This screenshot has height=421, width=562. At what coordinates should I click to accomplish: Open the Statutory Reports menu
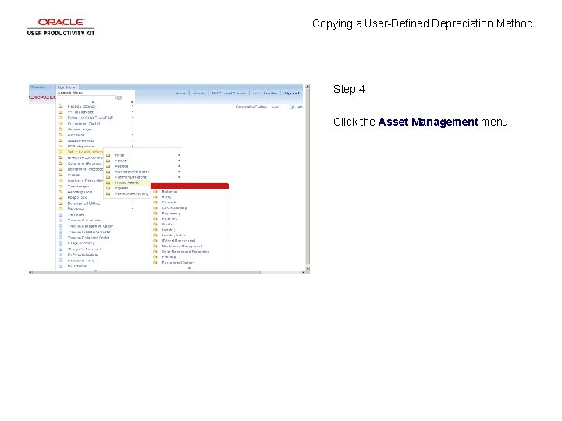[80, 140]
